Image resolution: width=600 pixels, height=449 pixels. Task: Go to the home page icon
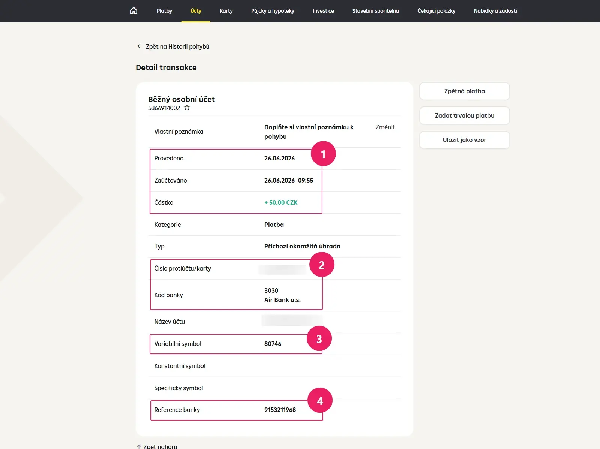point(133,11)
